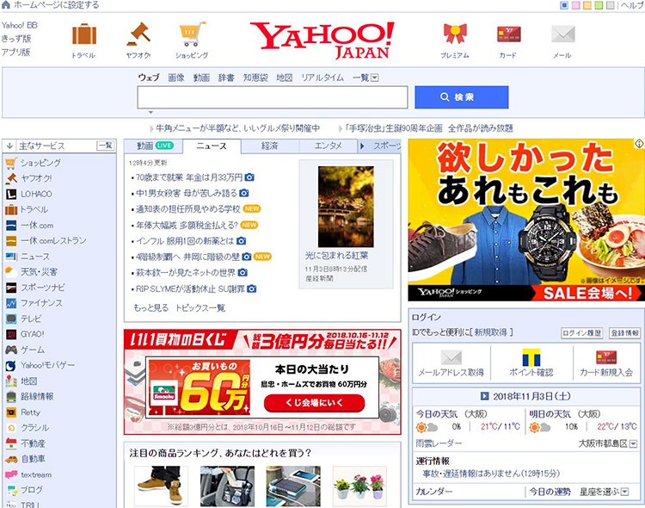Click the メールアドレス取得 envelope icon
The image size is (645, 508).
coord(451,356)
